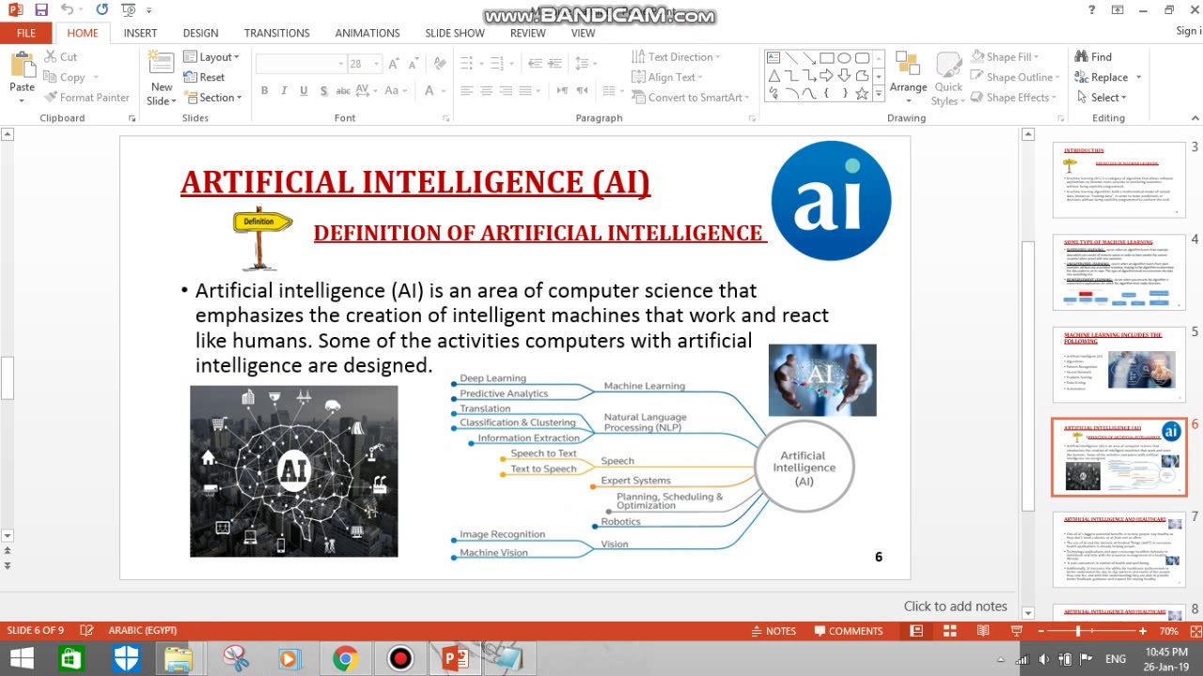Switch to the DESIGN tab

[200, 33]
